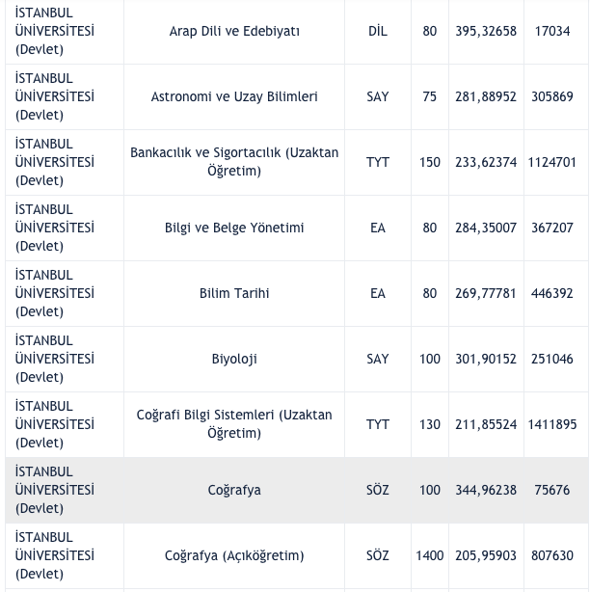Select the Biyoloji program row
Image resolution: width=590 pixels, height=592 pixels.
coord(234,359)
